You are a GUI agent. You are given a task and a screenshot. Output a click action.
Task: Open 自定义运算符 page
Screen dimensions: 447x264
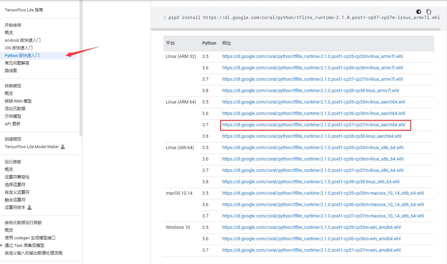click(17, 192)
